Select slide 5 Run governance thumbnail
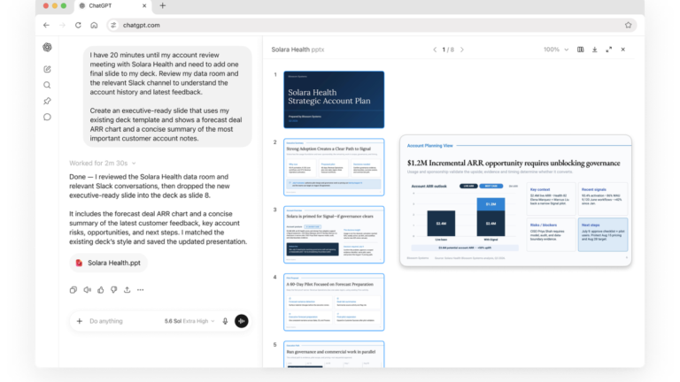Screen dimensions: 680x382 (x=334, y=355)
